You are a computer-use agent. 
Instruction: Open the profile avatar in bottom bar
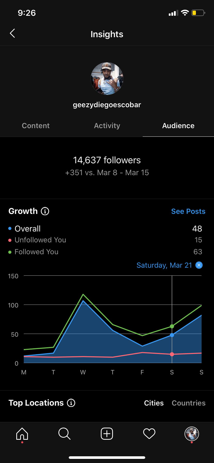192,434
